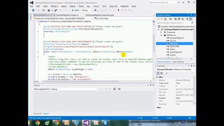Expand the Properties node in Solution Explorer
This screenshot has height=126, width=224.
coord(161,32)
